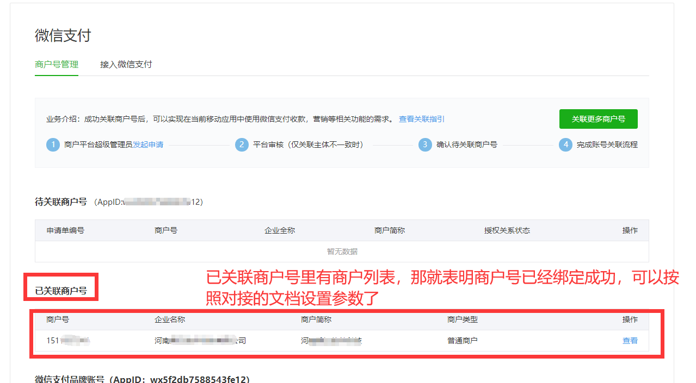Screen dimensions: 696x383
Task: Open the 查看关联指引 link
Action: point(421,119)
